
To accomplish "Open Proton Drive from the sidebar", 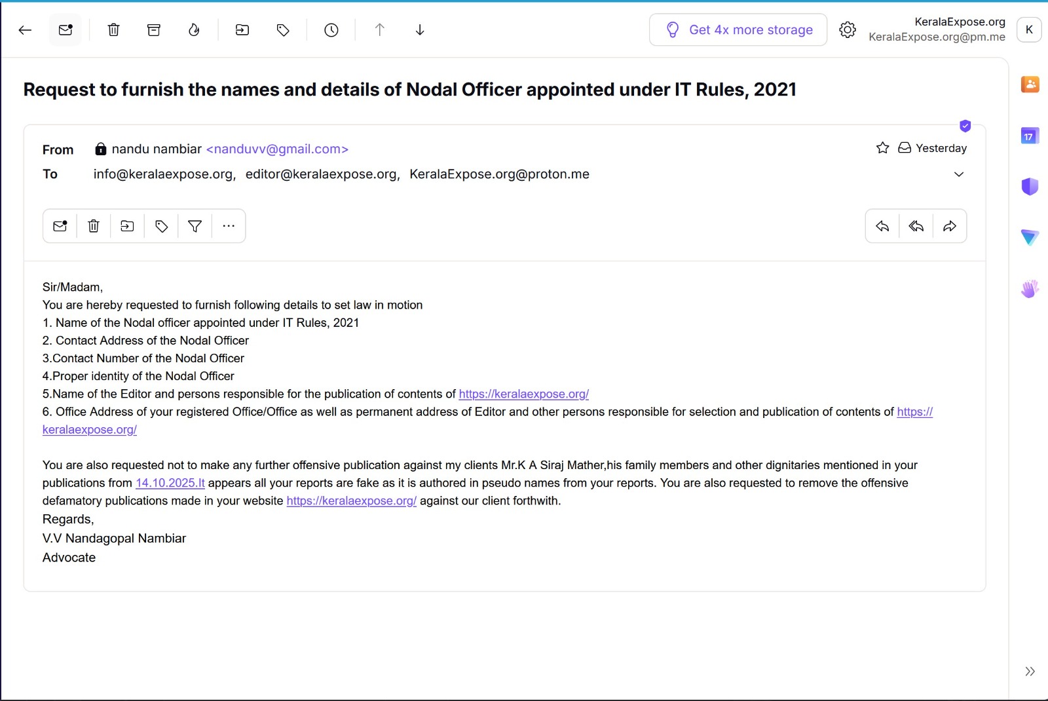I will [1030, 237].
